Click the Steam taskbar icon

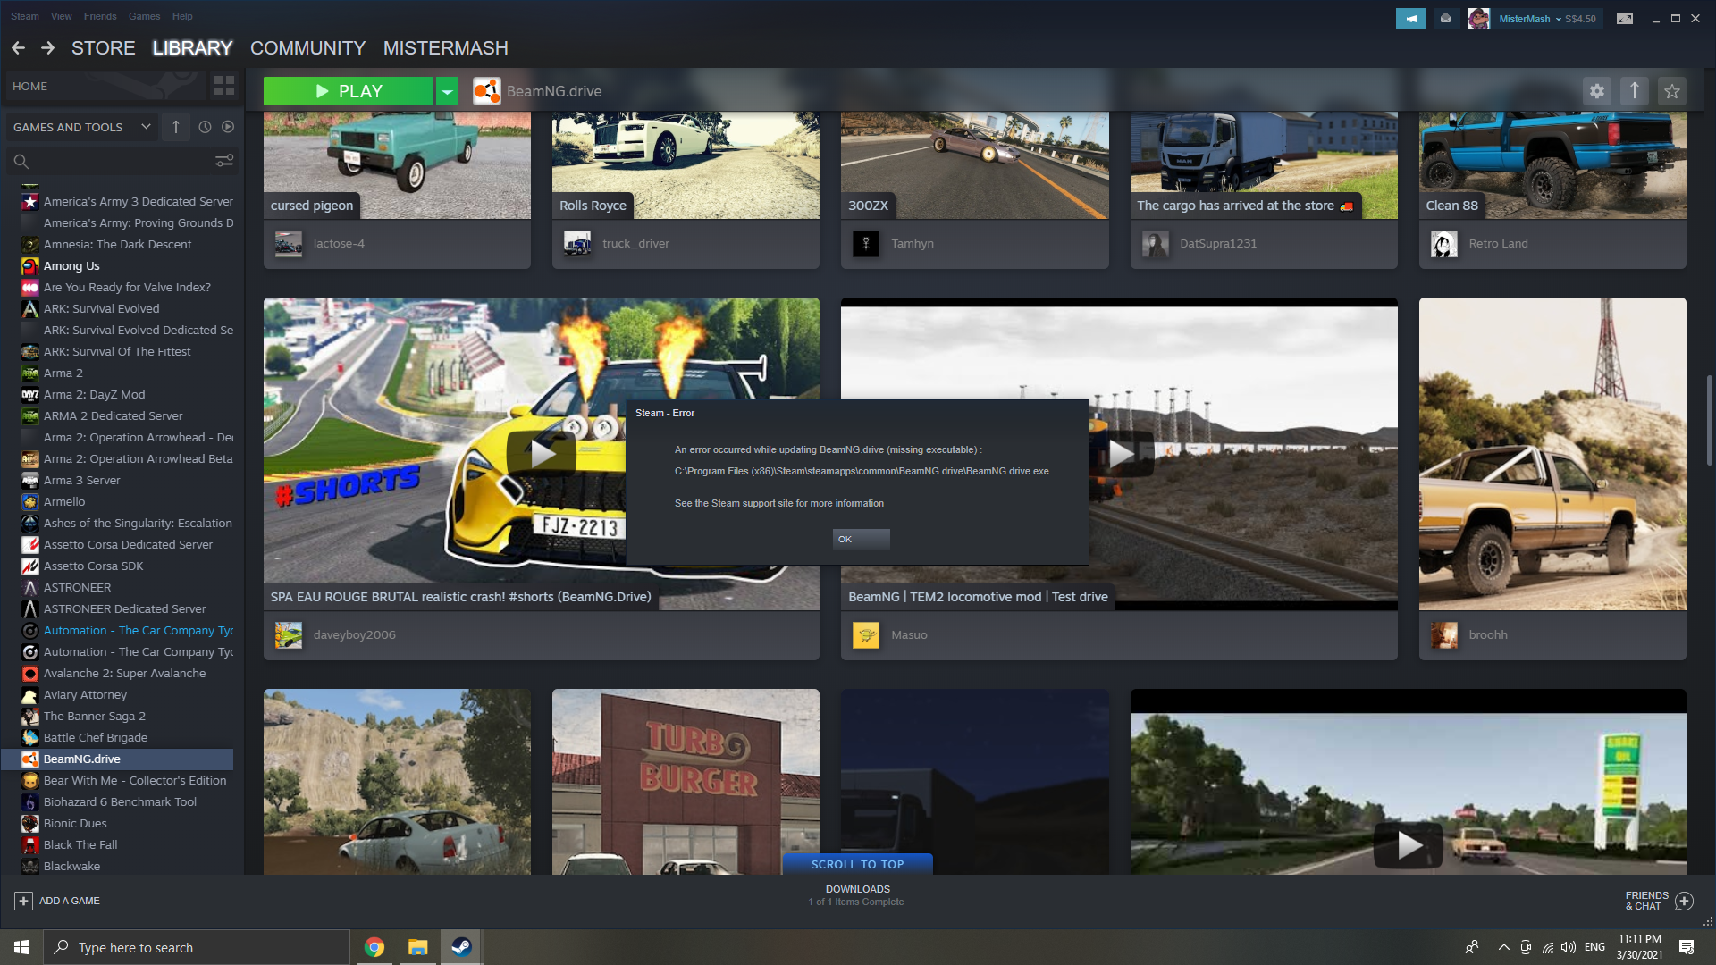(x=461, y=947)
